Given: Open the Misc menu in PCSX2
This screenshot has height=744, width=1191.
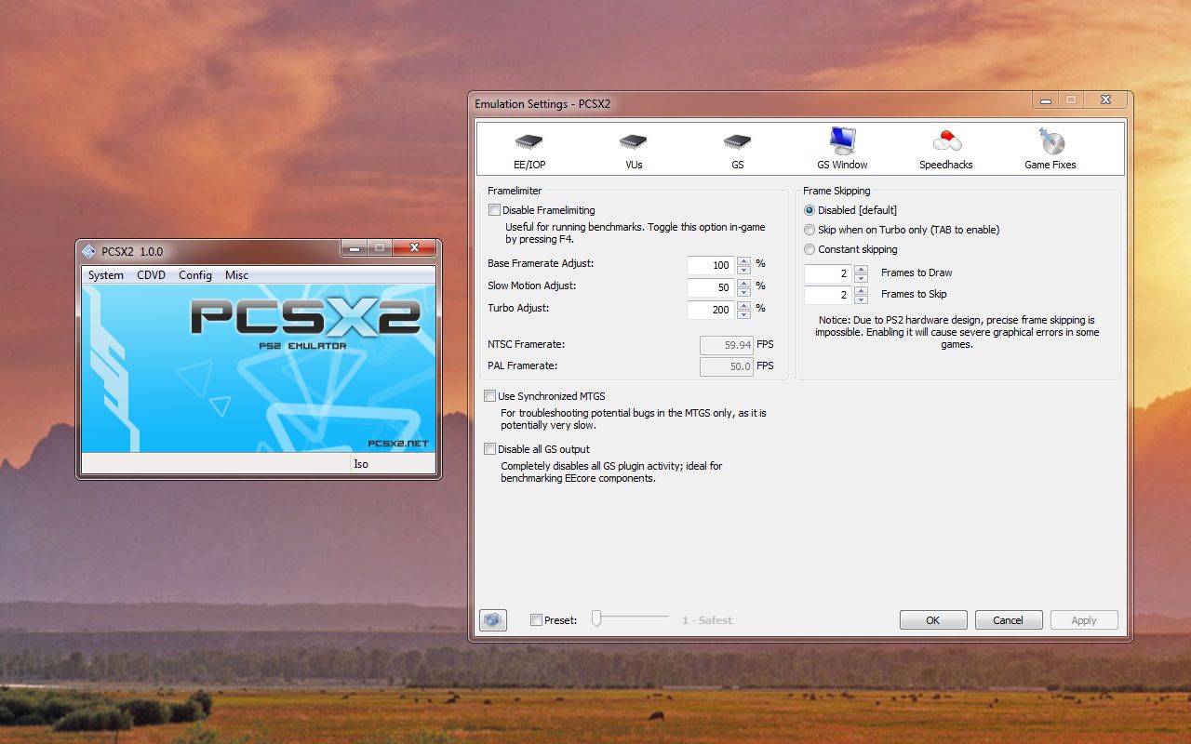Looking at the screenshot, I should [236, 275].
